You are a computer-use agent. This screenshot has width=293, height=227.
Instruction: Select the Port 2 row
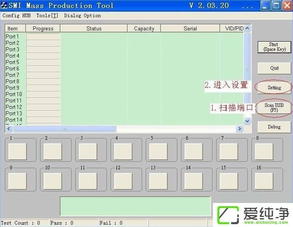pos(124,43)
